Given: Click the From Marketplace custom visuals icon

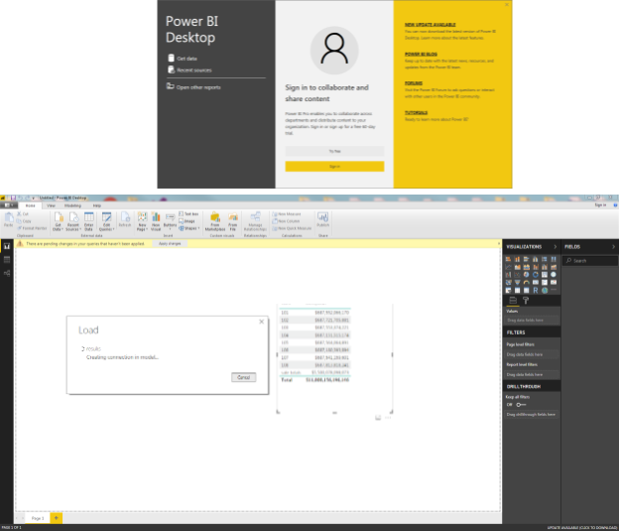Looking at the screenshot, I should [x=215, y=221].
